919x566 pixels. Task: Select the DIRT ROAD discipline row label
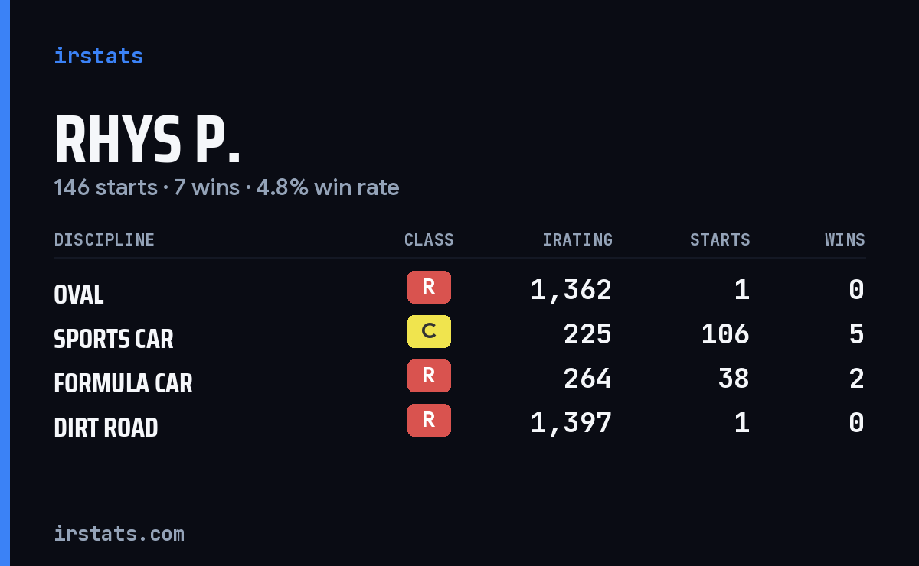pyautogui.click(x=106, y=428)
